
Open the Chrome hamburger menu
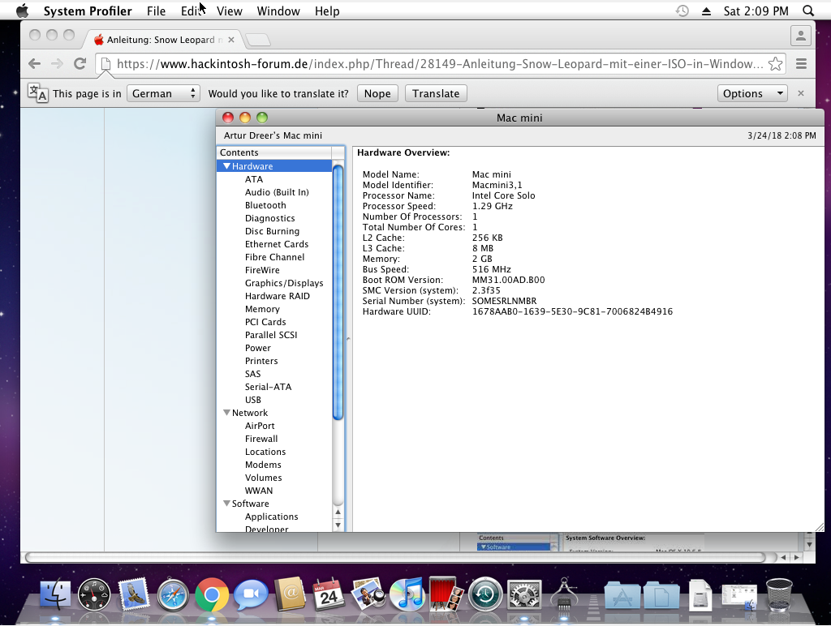click(x=801, y=64)
